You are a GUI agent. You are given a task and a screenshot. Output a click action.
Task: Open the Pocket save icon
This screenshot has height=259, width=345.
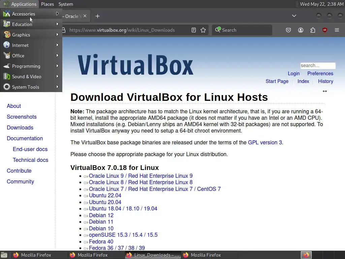pos(288,30)
